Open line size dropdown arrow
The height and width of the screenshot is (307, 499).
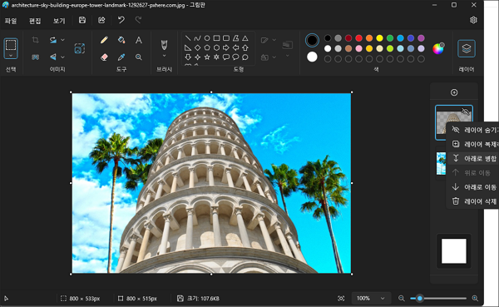click(x=288, y=56)
